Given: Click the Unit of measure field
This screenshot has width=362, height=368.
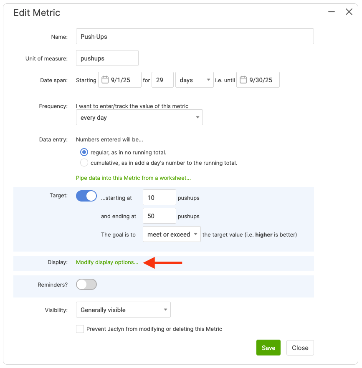Looking at the screenshot, I should click(x=107, y=58).
